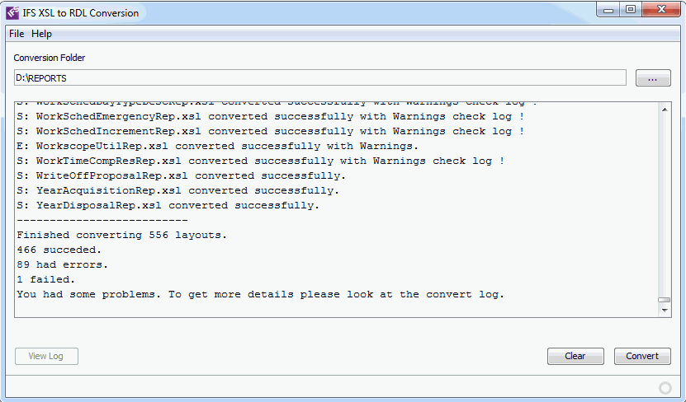
Task: Minimize the IFS XSL to RDL Conversion window
Action: pyautogui.click(x=609, y=10)
